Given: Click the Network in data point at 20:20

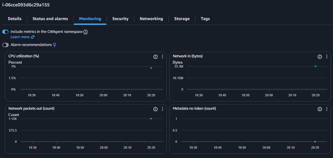Looking at the screenshot, I should click(x=316, y=66).
